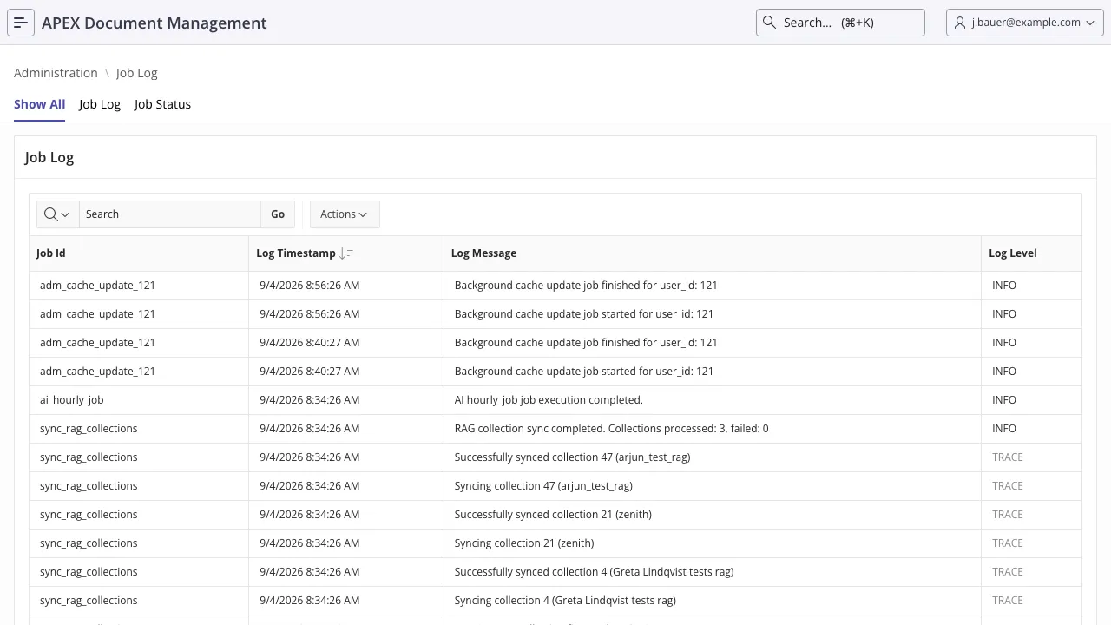The image size is (1111, 625).
Task: Click 'AI hourly_job job execution completed.' message
Action: click(x=549, y=400)
